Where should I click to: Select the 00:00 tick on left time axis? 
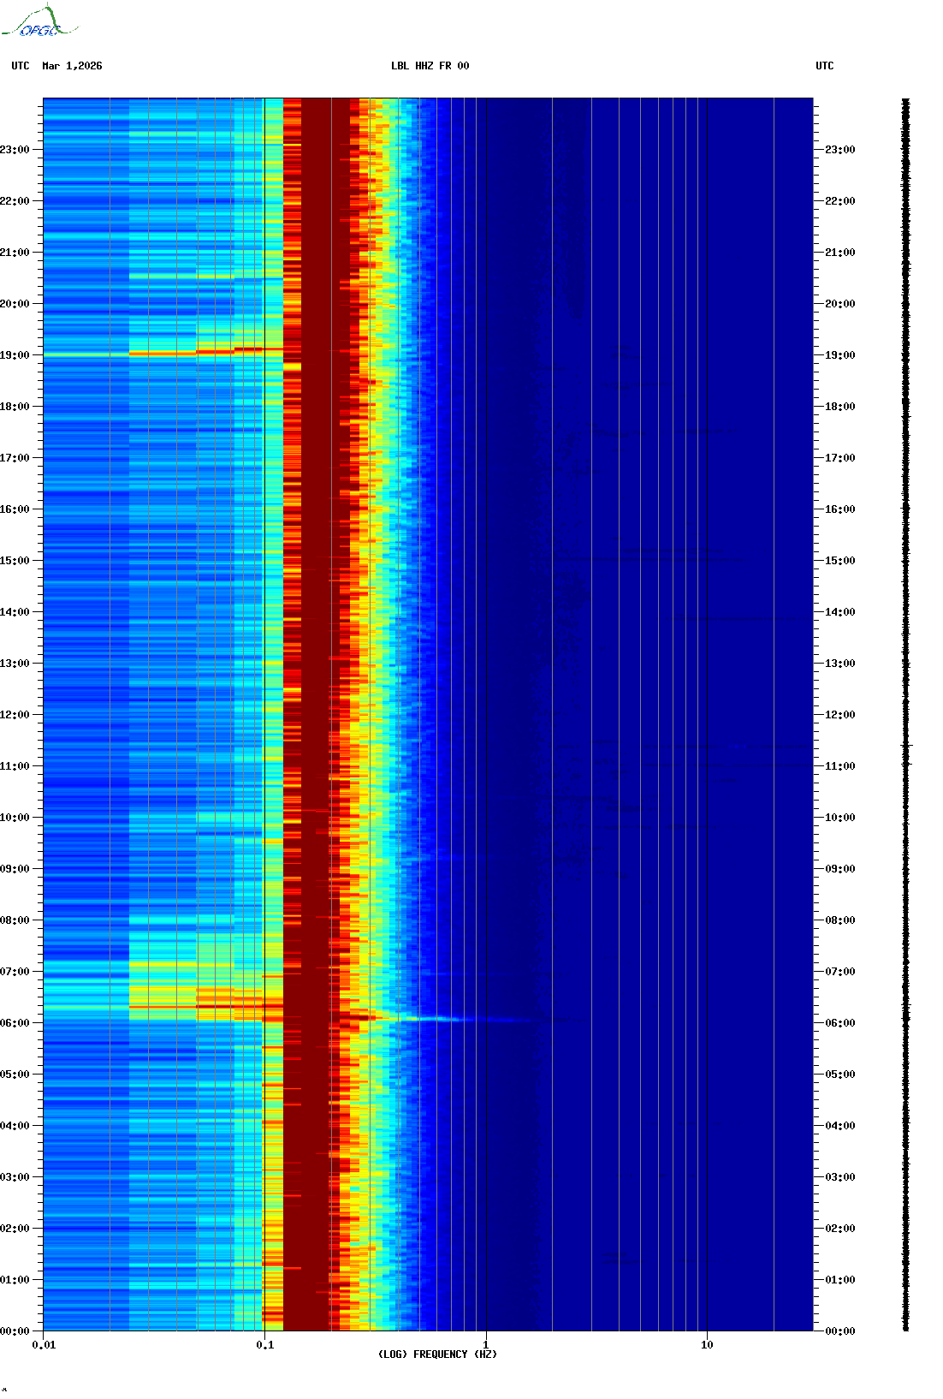click(x=15, y=1331)
